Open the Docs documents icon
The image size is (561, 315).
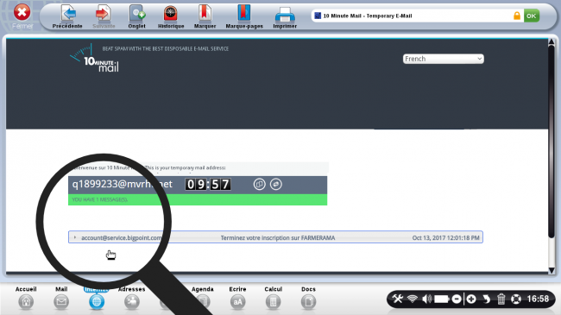point(308,302)
